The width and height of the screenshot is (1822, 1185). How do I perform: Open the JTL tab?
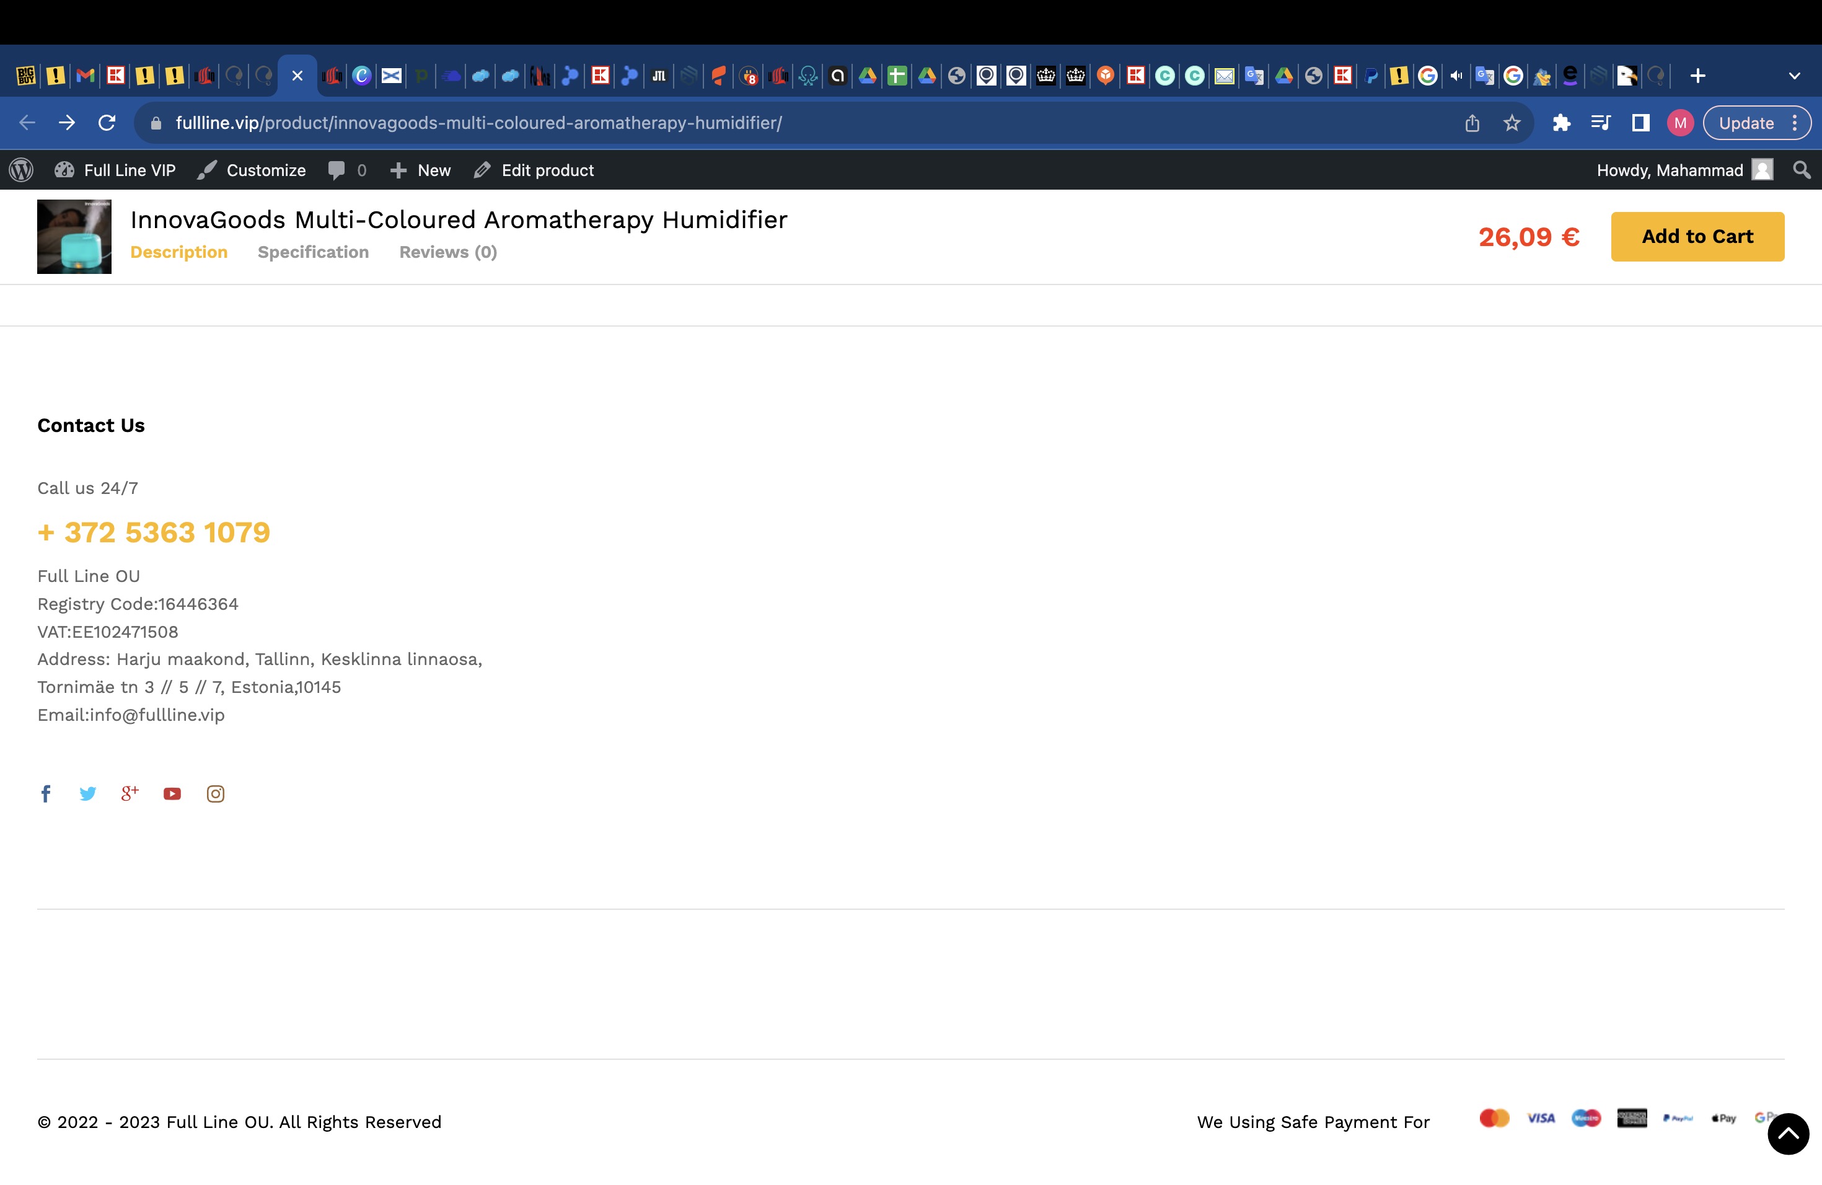pyautogui.click(x=659, y=76)
